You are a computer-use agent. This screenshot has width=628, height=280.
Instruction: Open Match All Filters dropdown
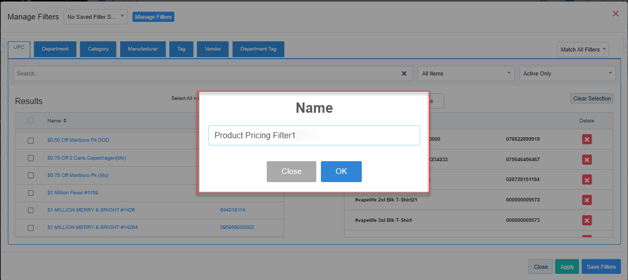click(x=583, y=49)
